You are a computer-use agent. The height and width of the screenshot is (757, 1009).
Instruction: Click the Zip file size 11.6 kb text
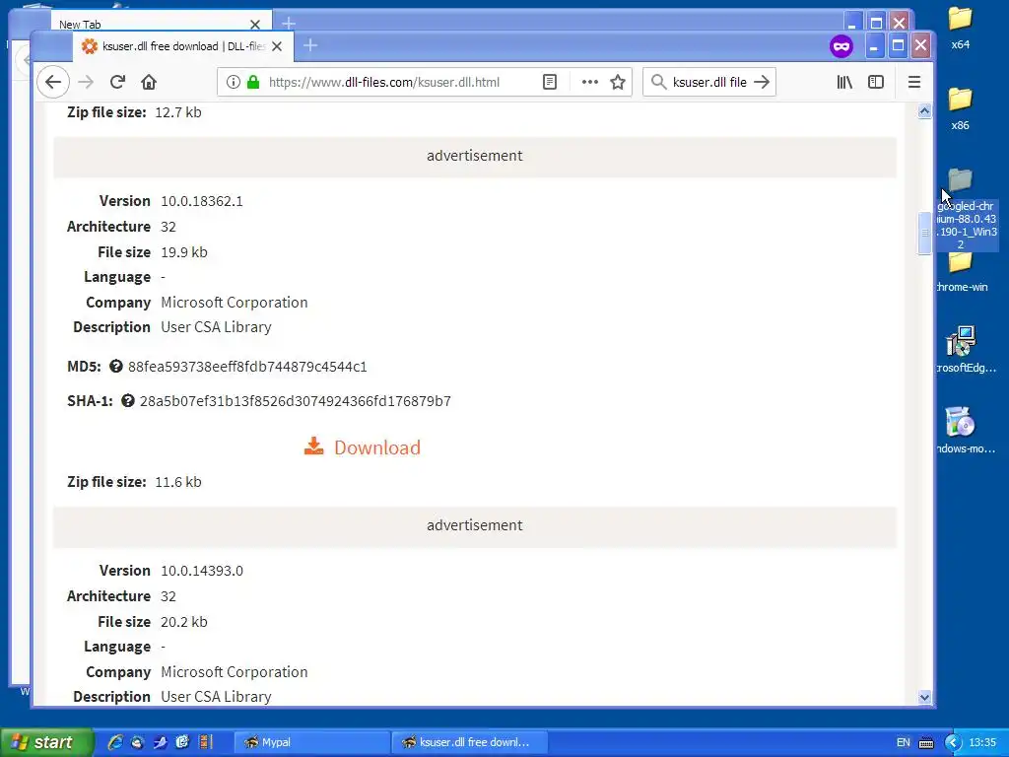pos(134,481)
